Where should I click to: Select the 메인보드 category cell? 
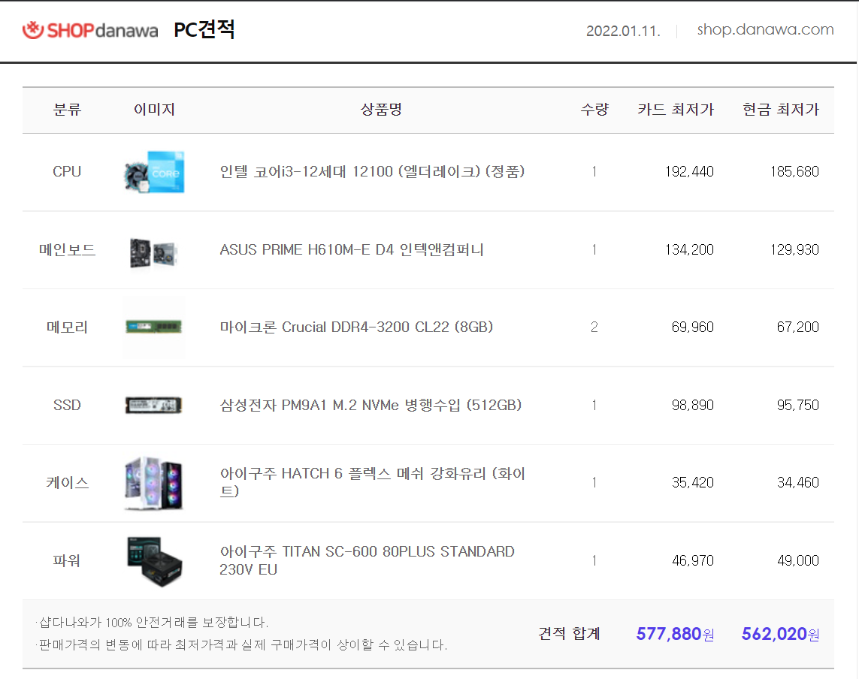67,250
